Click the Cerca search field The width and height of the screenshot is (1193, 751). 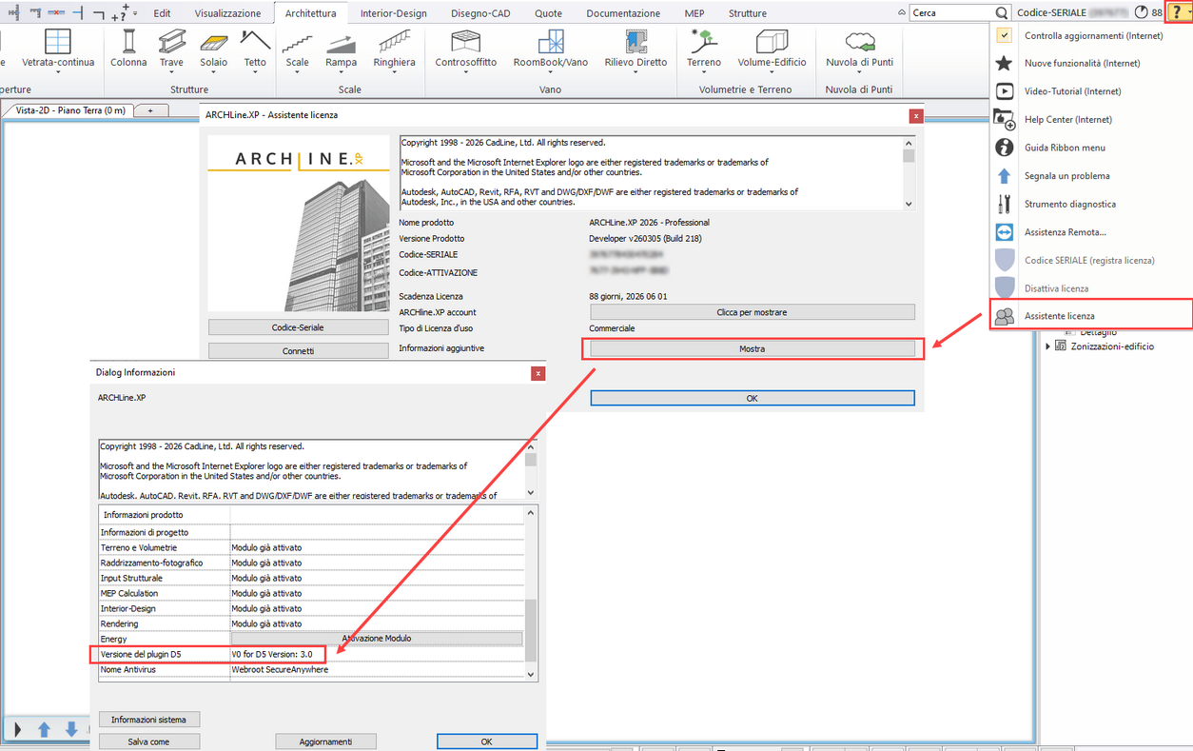pos(950,13)
